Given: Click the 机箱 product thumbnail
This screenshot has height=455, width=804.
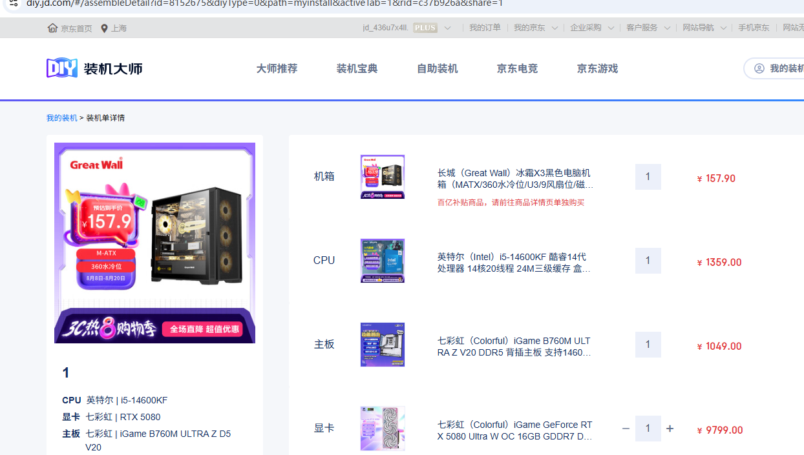Looking at the screenshot, I should 383,177.
